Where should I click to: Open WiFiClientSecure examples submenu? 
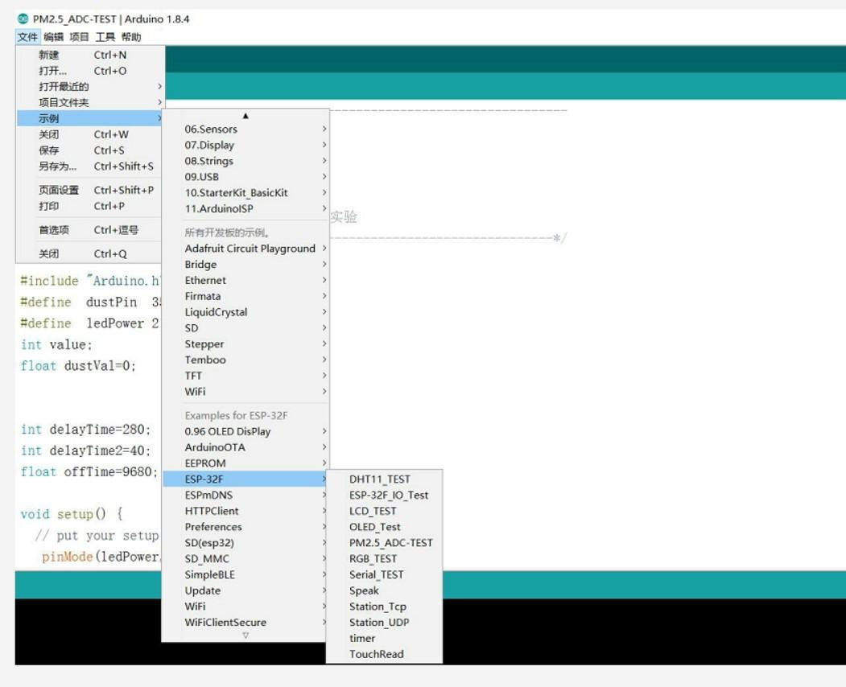(246, 623)
